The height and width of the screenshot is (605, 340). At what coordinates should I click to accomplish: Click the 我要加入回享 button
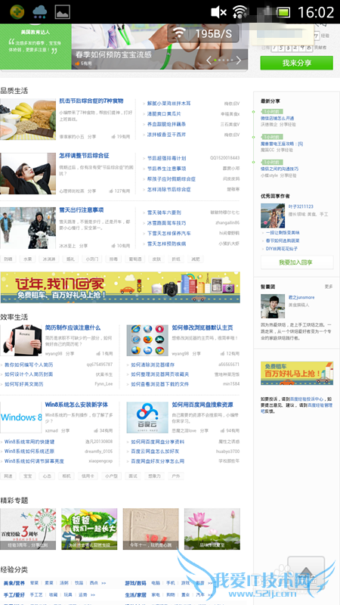pos(297,262)
